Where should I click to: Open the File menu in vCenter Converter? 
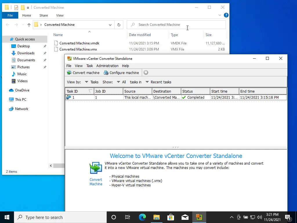coord(69,66)
